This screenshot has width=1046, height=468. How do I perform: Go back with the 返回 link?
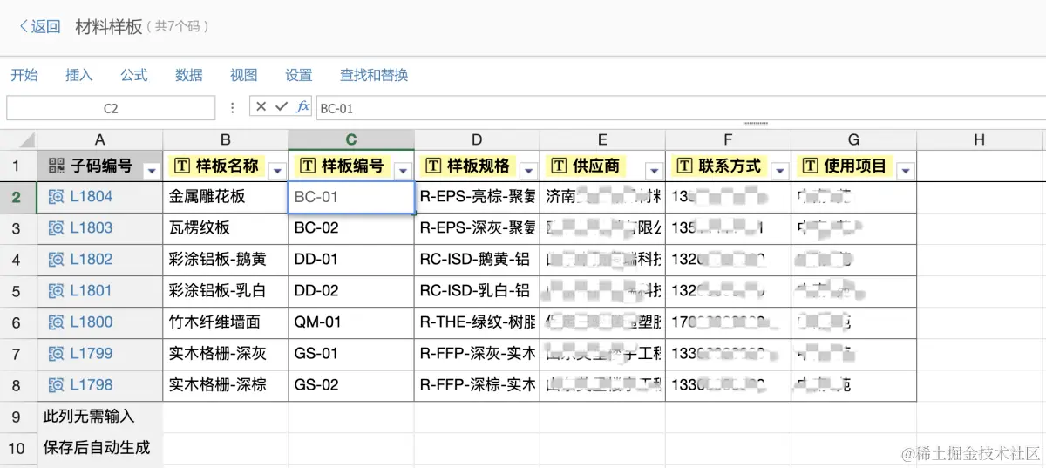tap(40, 26)
